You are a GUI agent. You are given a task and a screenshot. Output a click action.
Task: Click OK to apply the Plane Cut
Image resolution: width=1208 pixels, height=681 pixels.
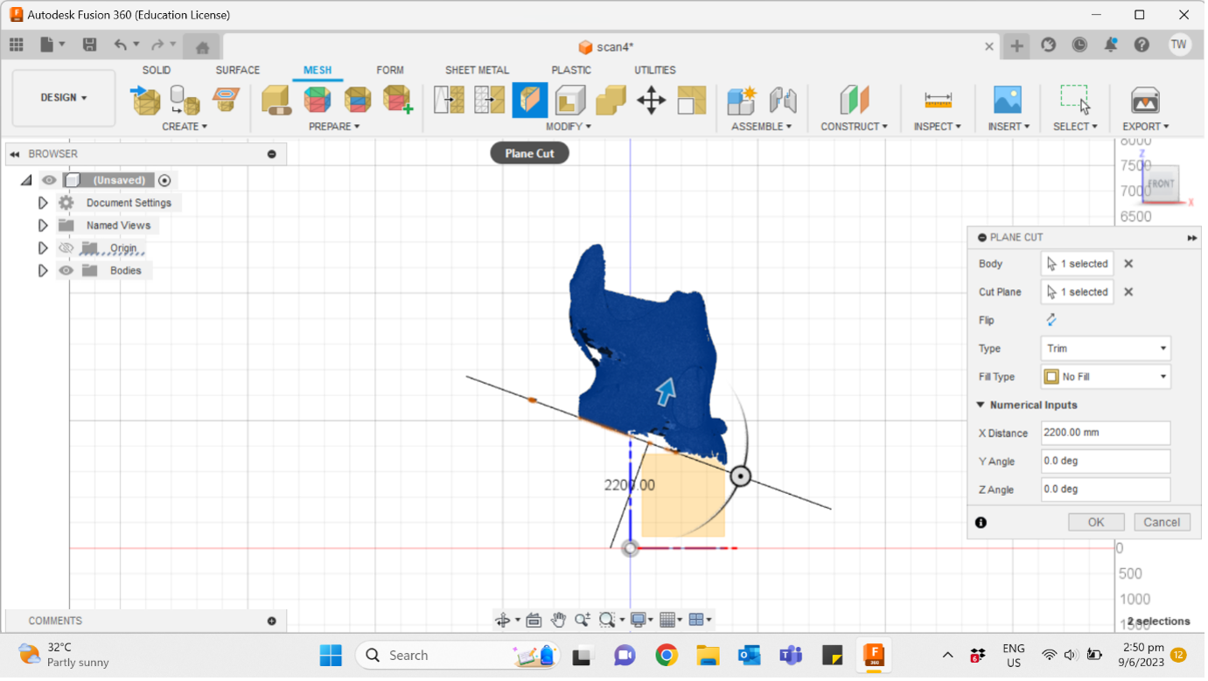[x=1095, y=522]
